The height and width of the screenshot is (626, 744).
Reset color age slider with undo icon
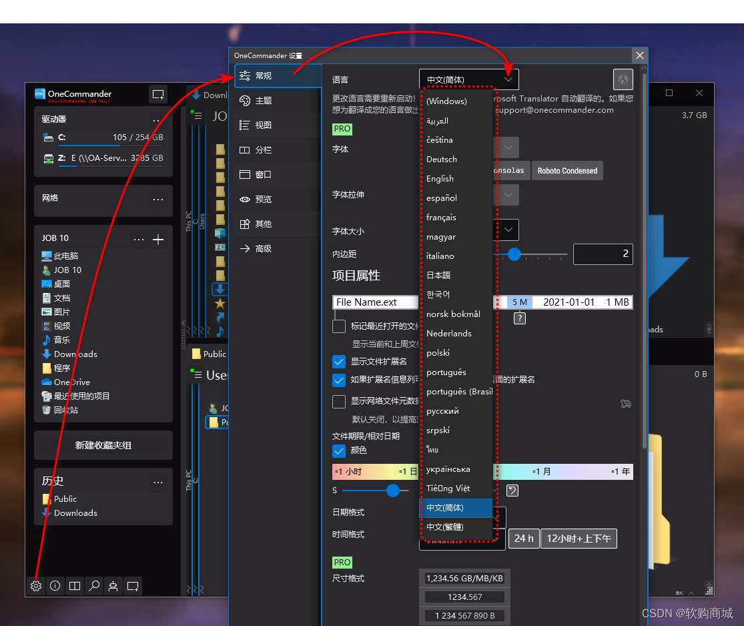pos(512,491)
